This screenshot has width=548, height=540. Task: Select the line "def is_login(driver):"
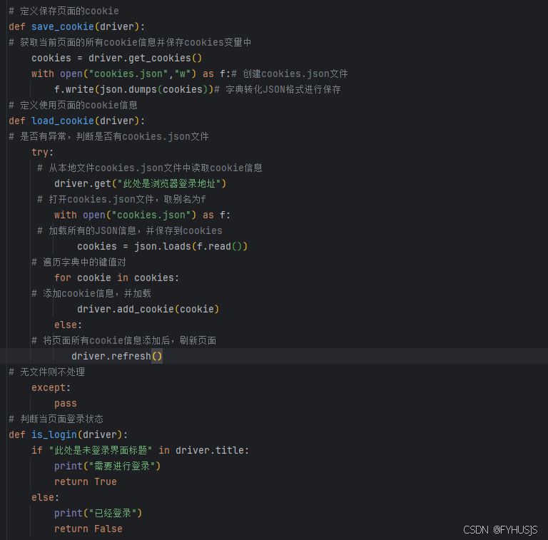(68, 435)
